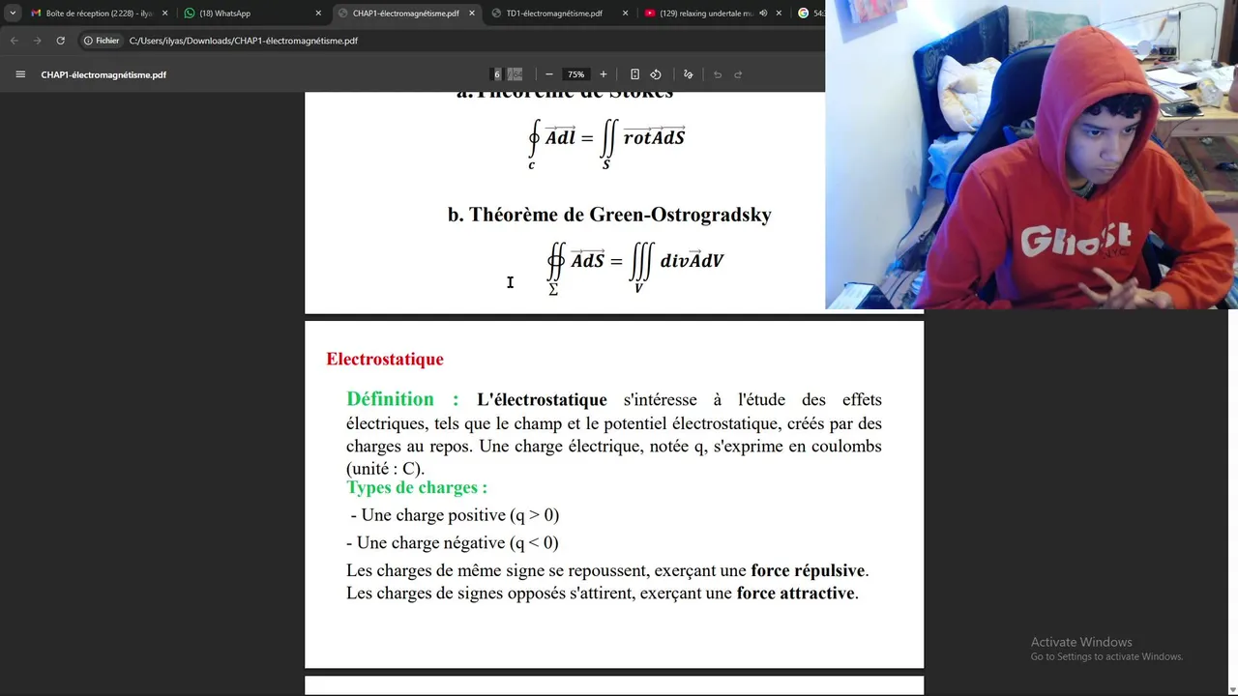This screenshot has height=696, width=1238.
Task: Select the CHAP1-électromagnétisme.pdf tab
Action: click(406, 14)
